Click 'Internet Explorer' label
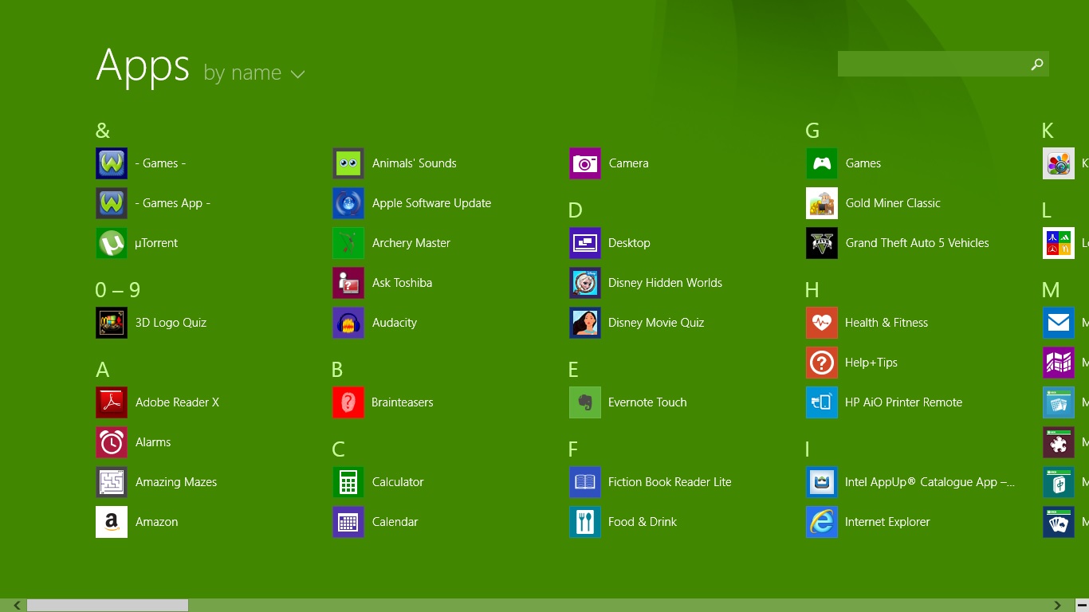Viewport: 1089px width, 612px height. [x=887, y=522]
